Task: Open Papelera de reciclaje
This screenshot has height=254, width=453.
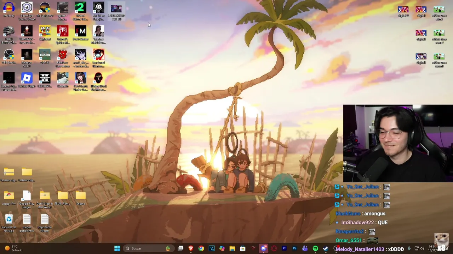Action: point(9,223)
